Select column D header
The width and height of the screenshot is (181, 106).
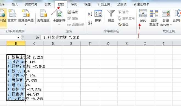pos(53,43)
